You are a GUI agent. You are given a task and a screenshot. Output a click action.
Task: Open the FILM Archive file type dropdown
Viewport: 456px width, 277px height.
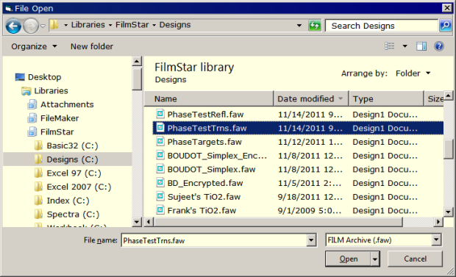(436, 240)
